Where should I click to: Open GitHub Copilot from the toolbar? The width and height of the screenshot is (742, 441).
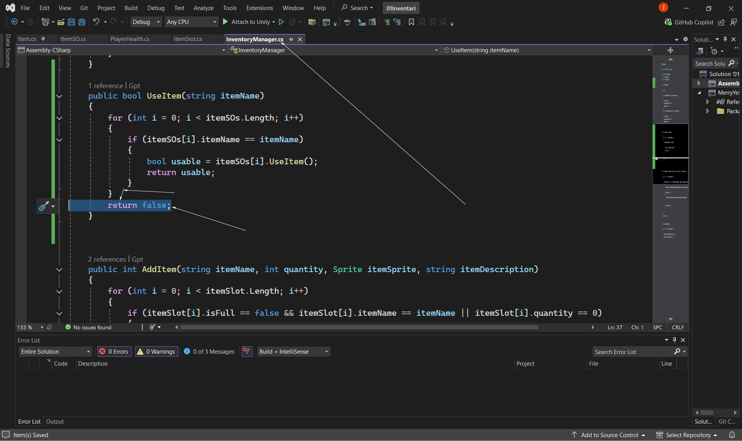coord(689,22)
